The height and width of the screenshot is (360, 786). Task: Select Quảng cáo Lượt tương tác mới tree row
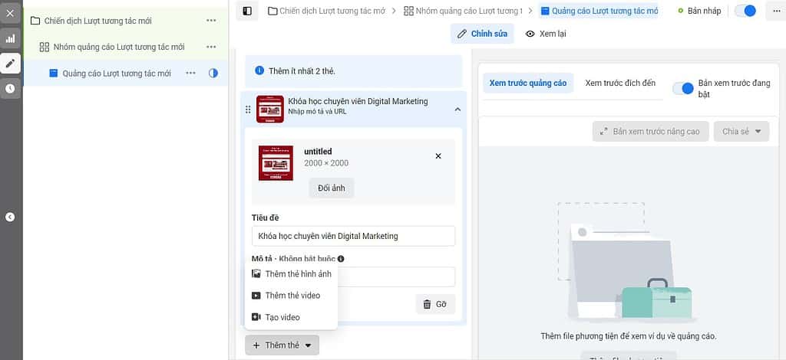pos(125,73)
